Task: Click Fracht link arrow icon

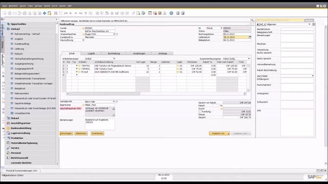Action: tap(221, 109)
